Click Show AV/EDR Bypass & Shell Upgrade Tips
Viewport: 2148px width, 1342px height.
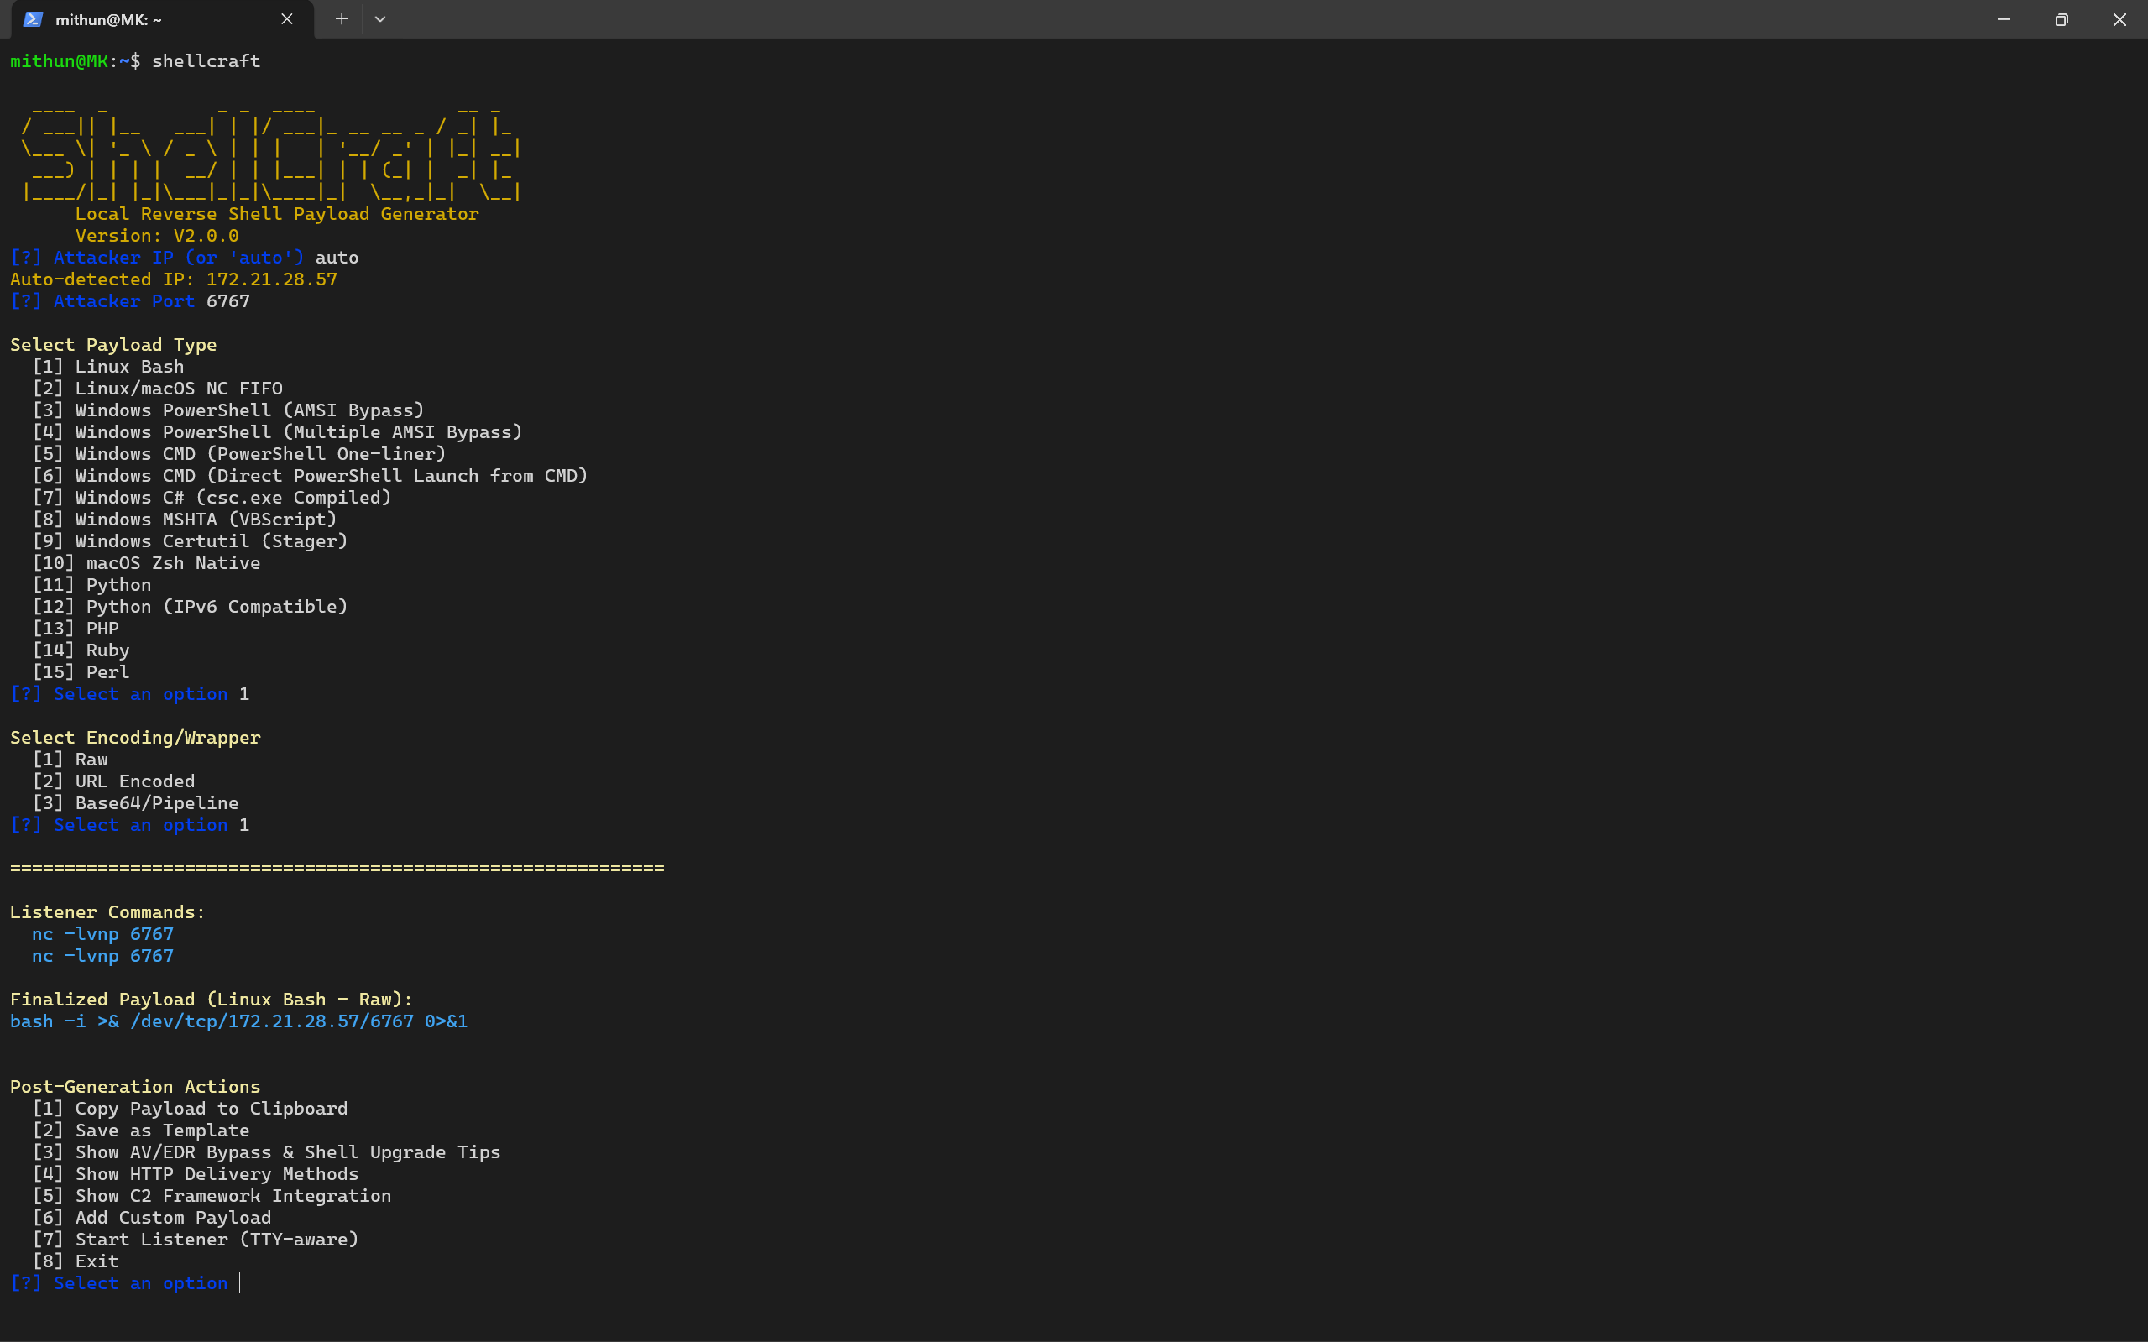[266, 1152]
